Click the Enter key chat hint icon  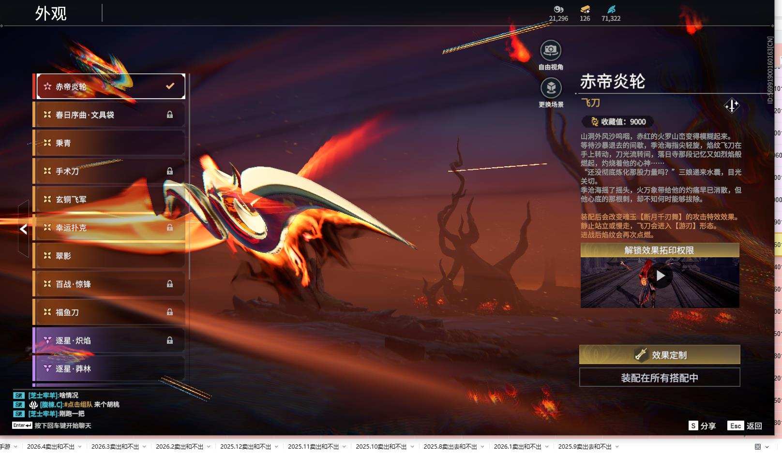22,425
